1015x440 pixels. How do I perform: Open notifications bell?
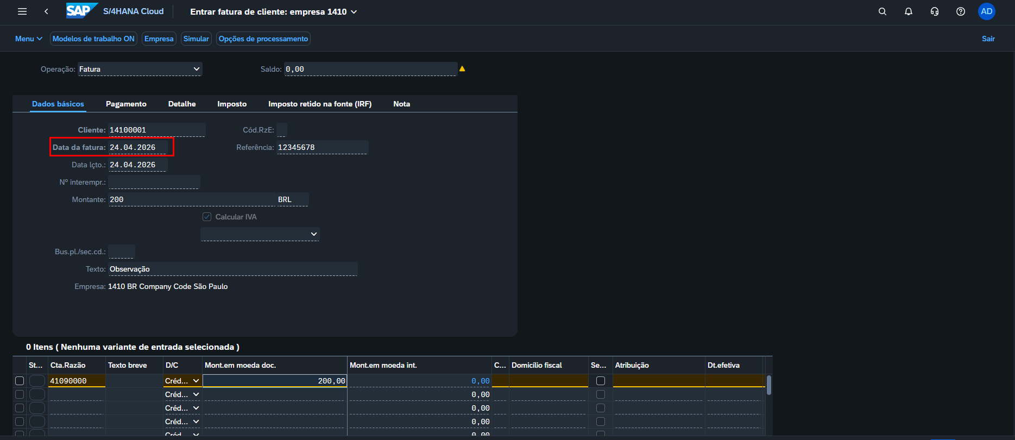(x=909, y=11)
